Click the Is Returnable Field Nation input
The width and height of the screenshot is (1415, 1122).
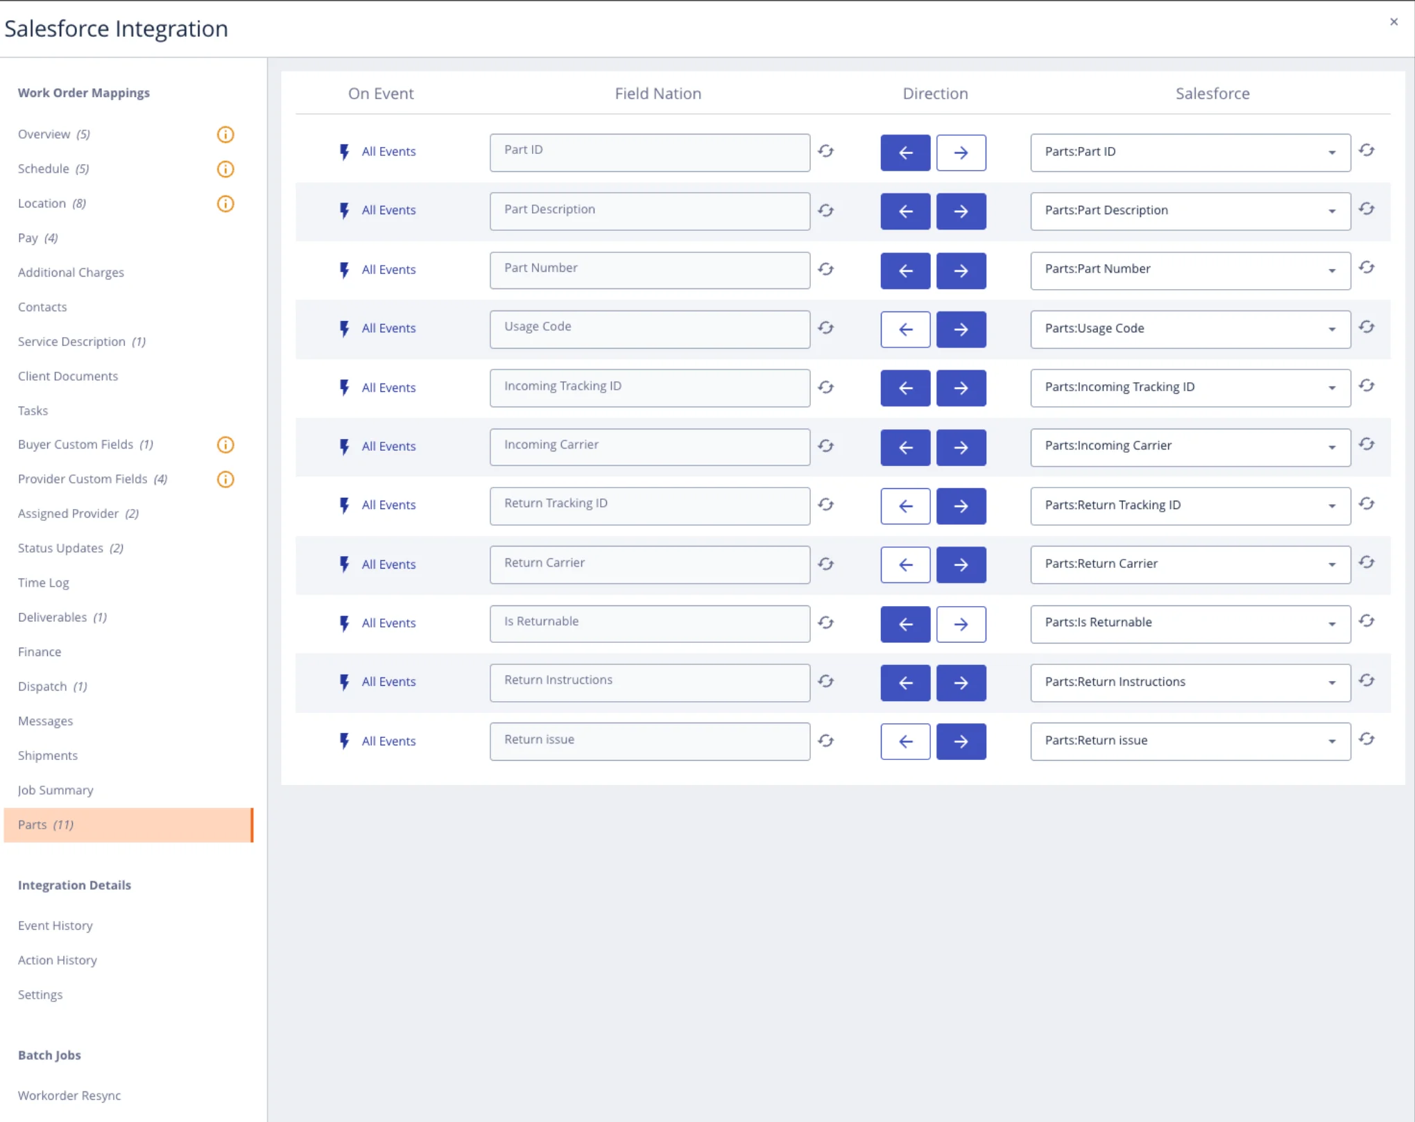[650, 623]
